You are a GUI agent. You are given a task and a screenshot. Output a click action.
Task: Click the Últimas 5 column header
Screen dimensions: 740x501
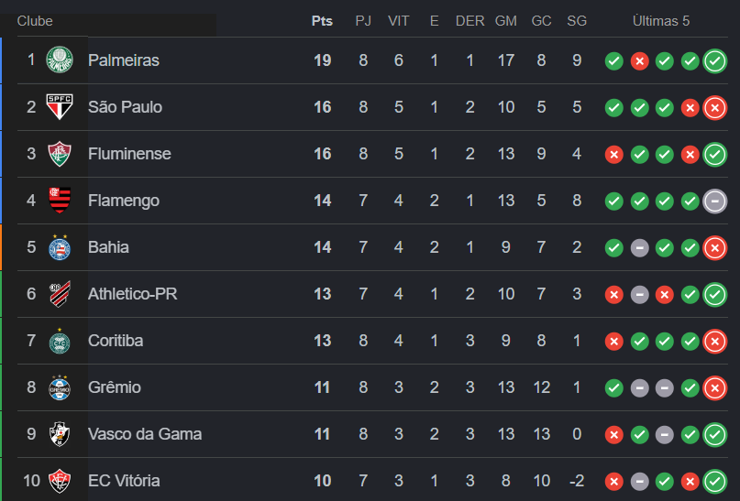click(x=660, y=21)
